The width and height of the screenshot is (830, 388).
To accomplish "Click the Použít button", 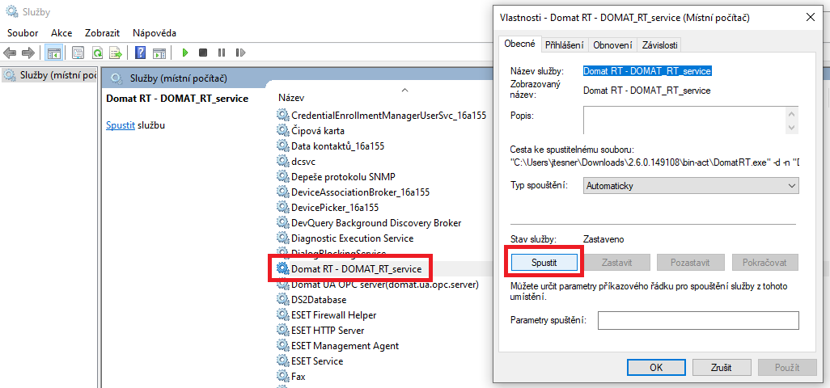I will (x=787, y=367).
